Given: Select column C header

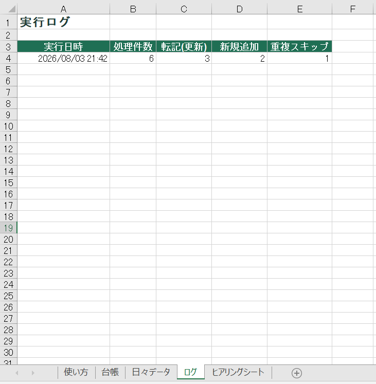Looking at the screenshot, I should pos(184,9).
